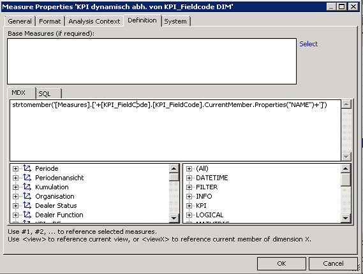The width and height of the screenshot is (363, 274).
Task: Open the System tab
Action: (175, 21)
